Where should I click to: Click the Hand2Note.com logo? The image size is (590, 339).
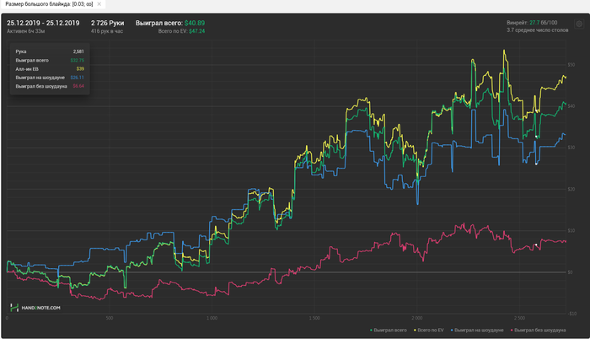35,308
